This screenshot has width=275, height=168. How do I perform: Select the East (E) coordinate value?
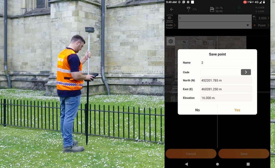226,89
